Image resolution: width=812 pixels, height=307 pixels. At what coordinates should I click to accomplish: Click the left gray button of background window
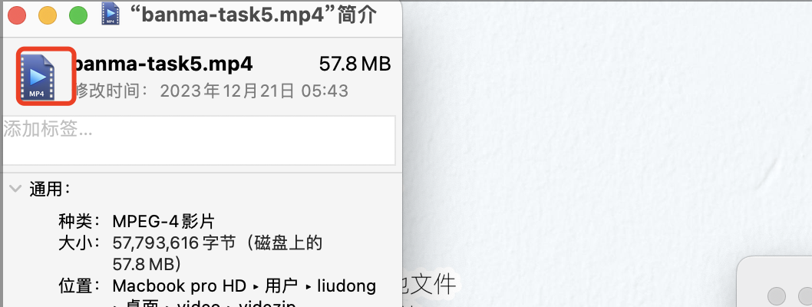coord(776,296)
